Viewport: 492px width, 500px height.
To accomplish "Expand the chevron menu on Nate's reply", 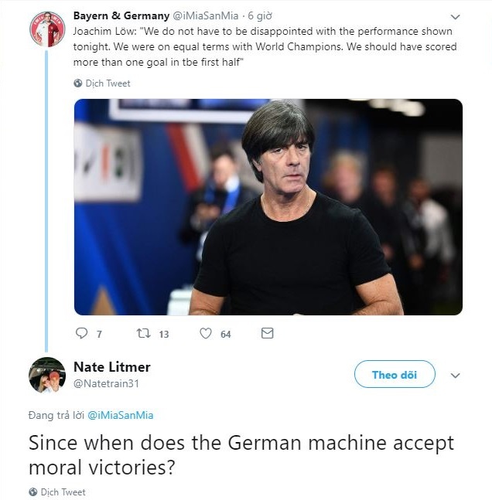I will coord(456,376).
